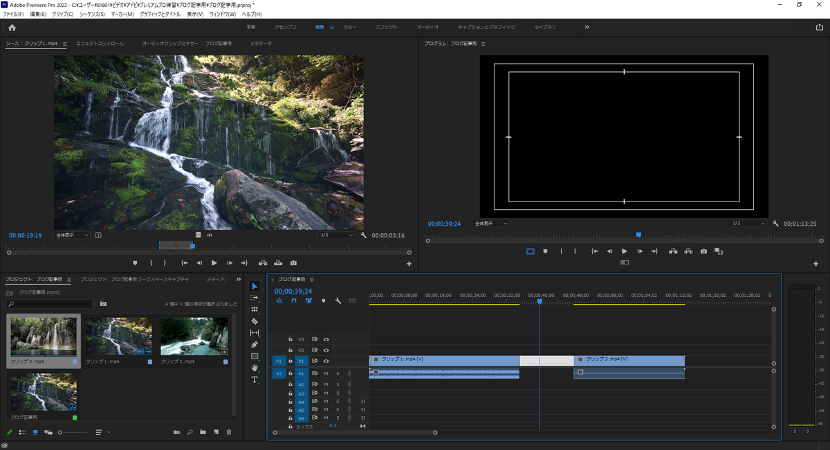Switch to the エフェクトコントロール tab
Image resolution: width=830 pixels, height=450 pixels.
click(x=100, y=44)
